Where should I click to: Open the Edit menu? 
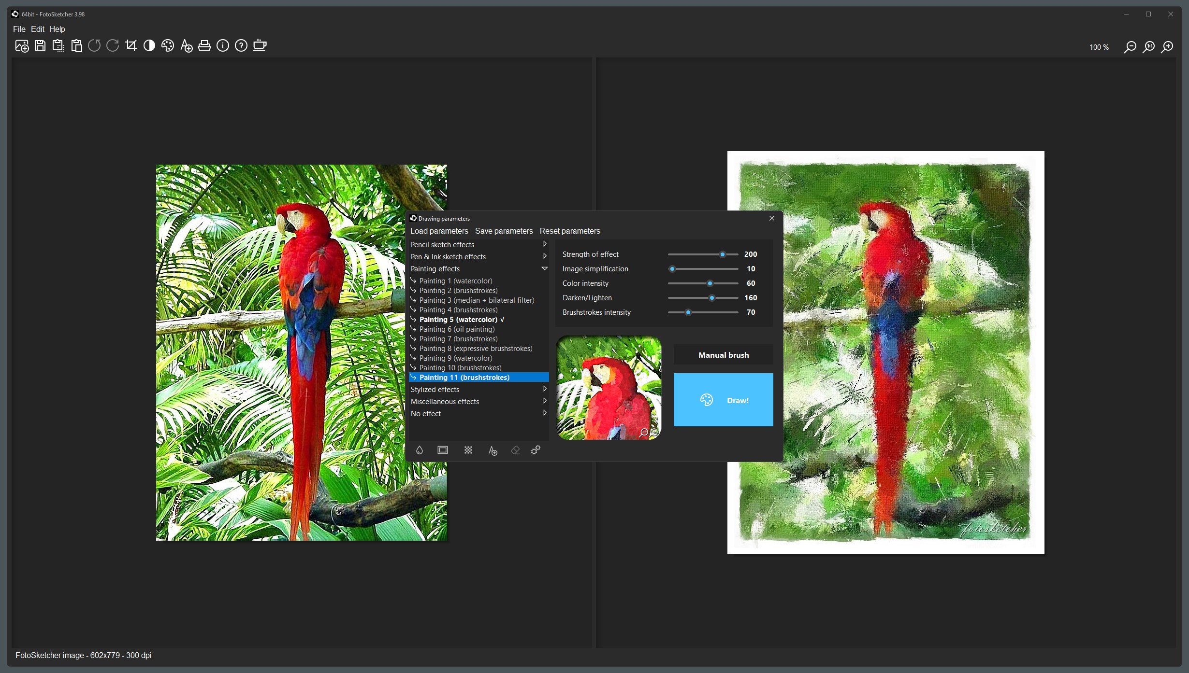tap(37, 29)
